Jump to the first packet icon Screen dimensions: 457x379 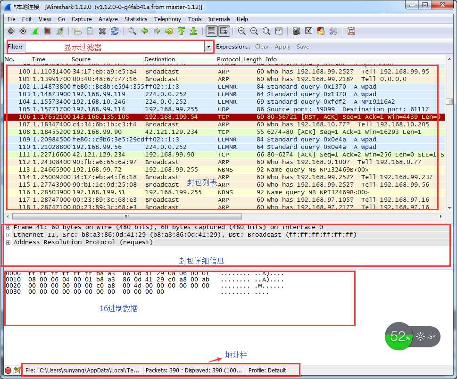(181, 31)
